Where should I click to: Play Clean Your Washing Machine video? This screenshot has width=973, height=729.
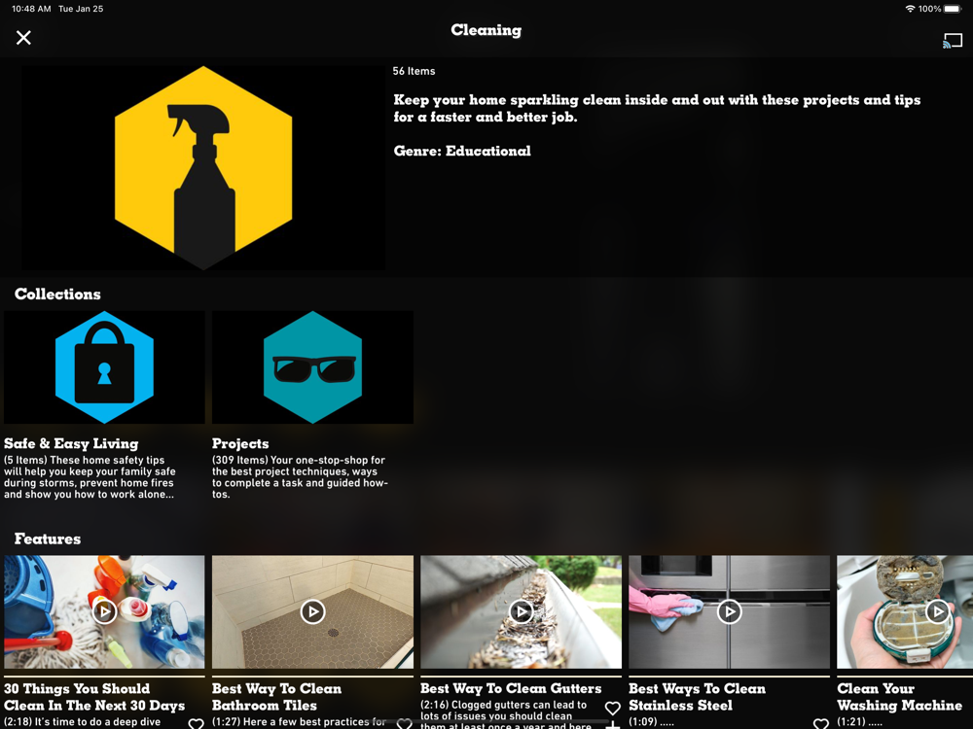[x=938, y=611]
